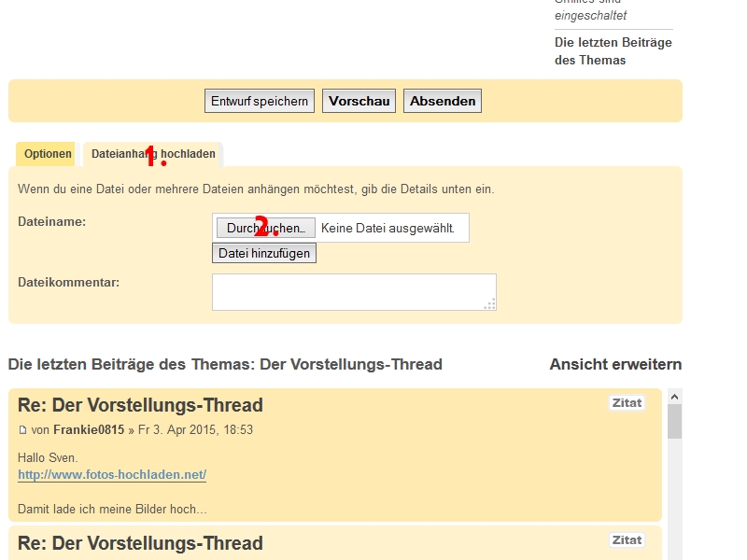Click the post icon before Frankie0815
Image resolution: width=747 pixels, height=560 pixels.
coord(23,430)
